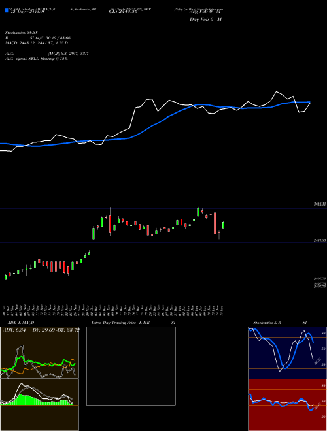Image resolution: width=327 pixels, height=431 pixels.
Task: Select the 'CL: 2444.36' closing value
Action: coord(123,12)
